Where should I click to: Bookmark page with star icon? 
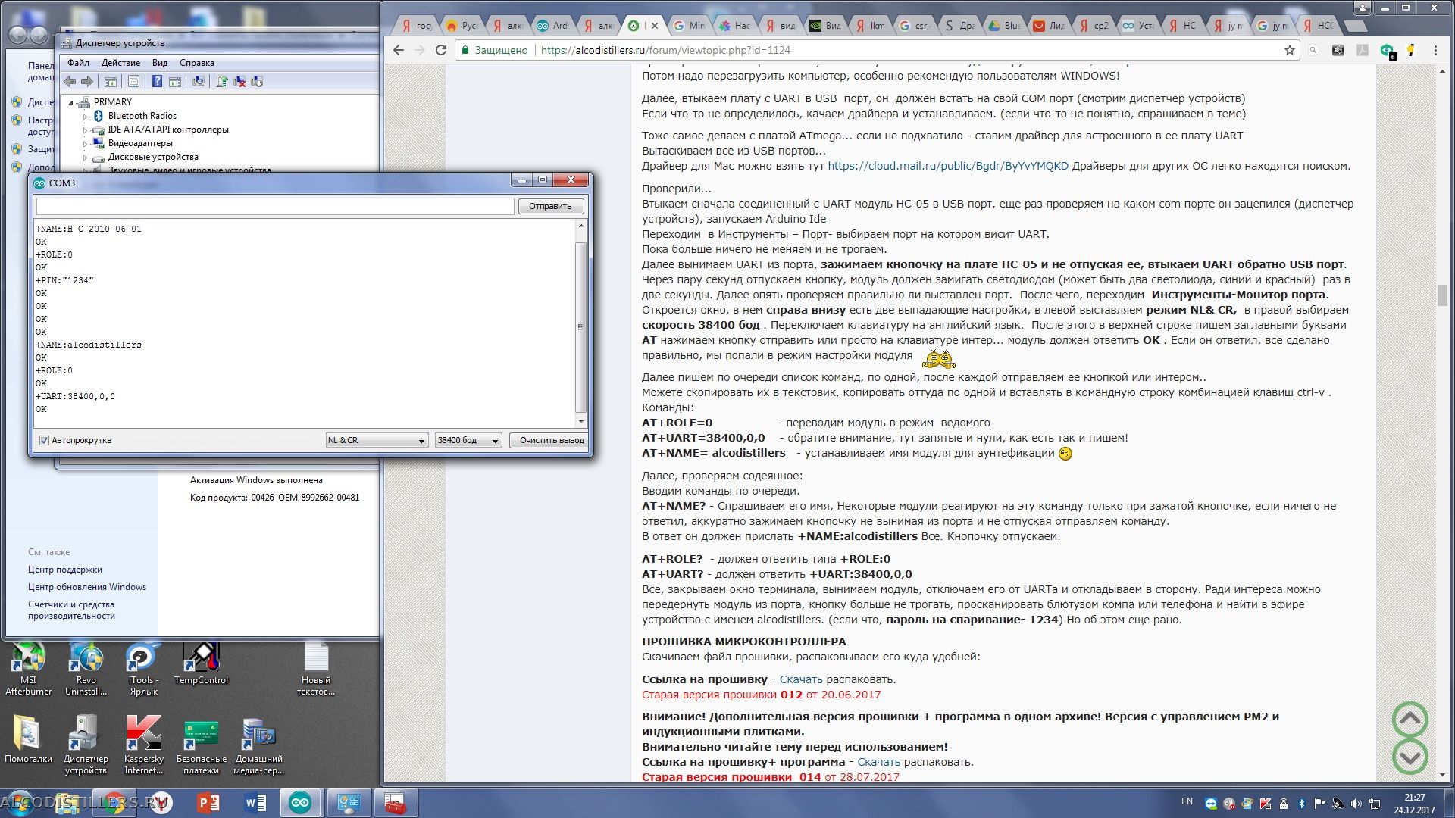(x=1290, y=50)
